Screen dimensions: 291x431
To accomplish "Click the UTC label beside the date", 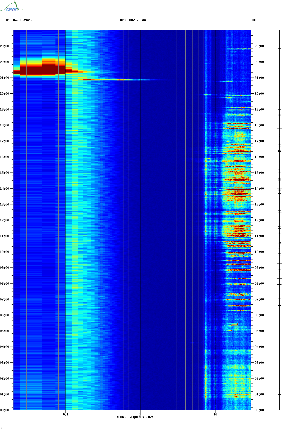I will (6, 20).
